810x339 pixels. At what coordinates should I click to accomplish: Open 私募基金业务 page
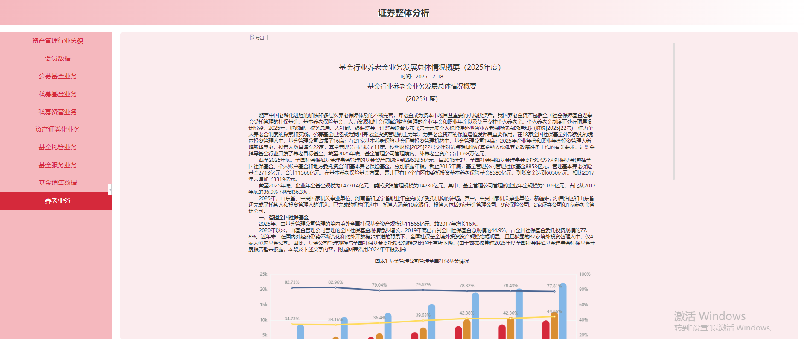tap(58, 94)
